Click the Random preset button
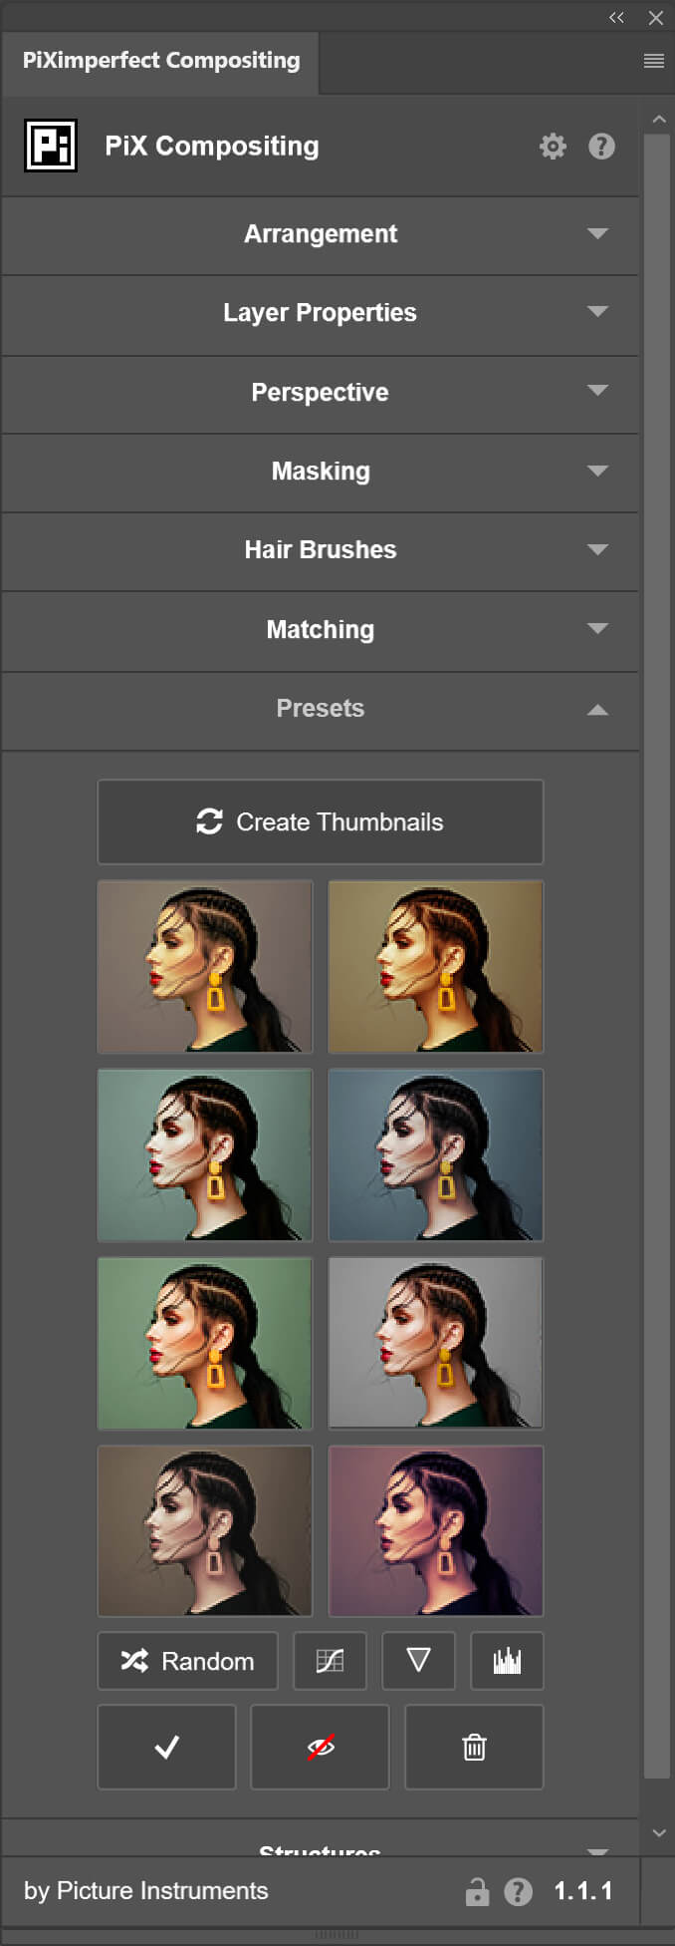 click(x=187, y=1660)
